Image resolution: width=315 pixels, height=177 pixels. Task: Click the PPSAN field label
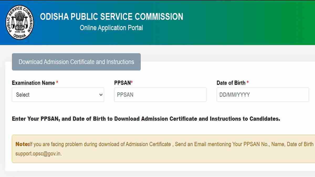click(x=122, y=83)
